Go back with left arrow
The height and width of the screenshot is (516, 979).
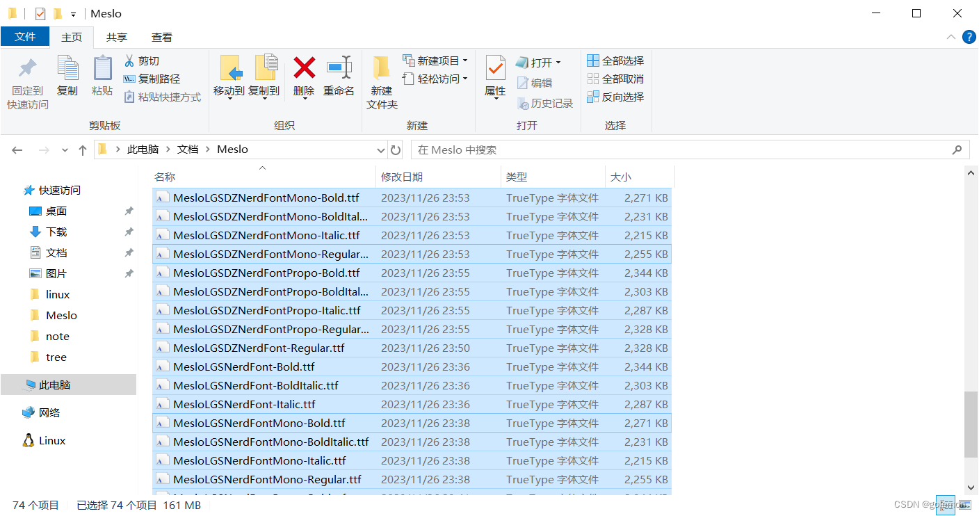tap(17, 150)
